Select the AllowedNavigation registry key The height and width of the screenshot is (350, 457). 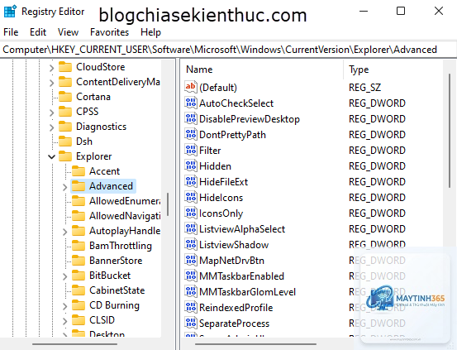(125, 216)
